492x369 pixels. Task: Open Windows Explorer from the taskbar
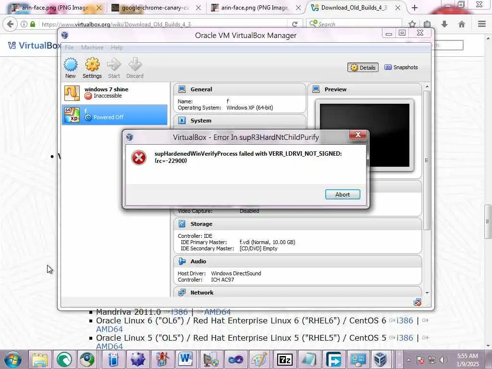point(40,359)
